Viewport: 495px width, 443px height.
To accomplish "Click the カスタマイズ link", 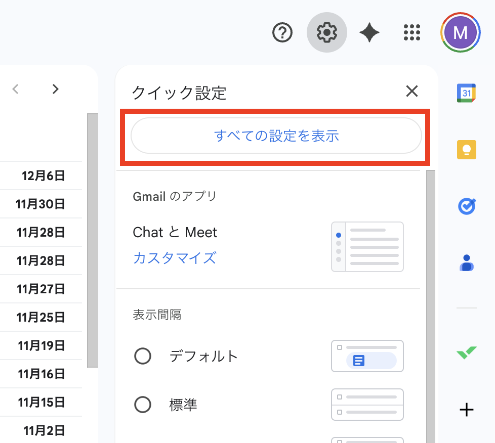I will click(175, 258).
